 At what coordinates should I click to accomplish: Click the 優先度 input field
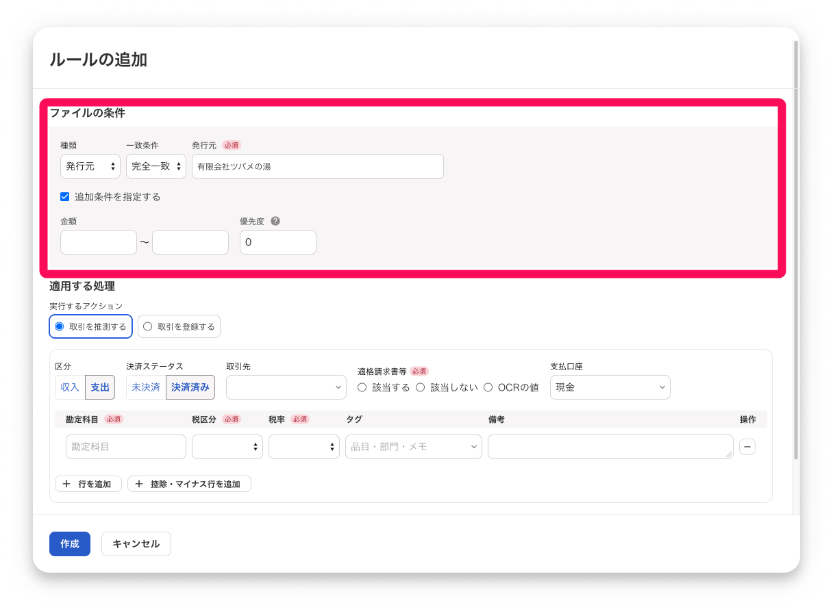tap(278, 242)
